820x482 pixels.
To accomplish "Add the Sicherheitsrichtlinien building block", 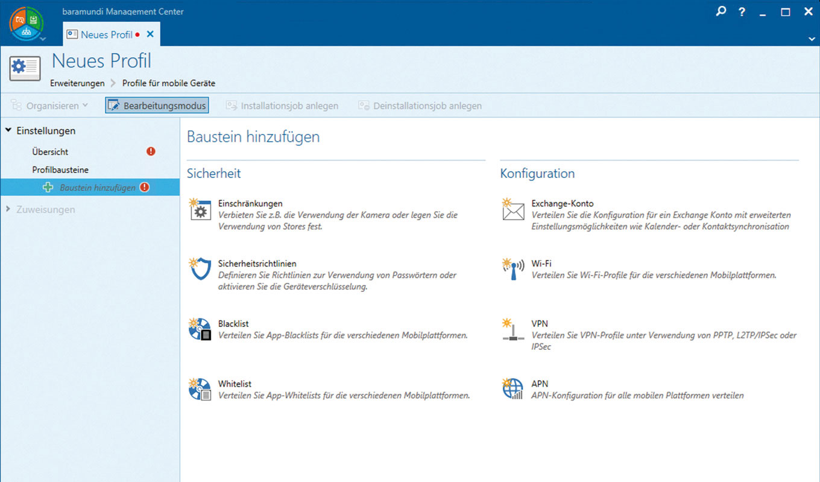I will pos(257,264).
